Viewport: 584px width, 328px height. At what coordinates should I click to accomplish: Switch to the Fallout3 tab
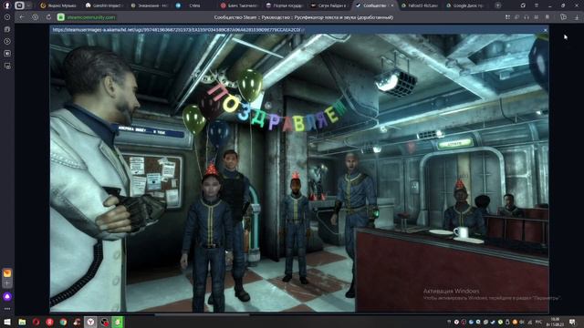coord(420,5)
